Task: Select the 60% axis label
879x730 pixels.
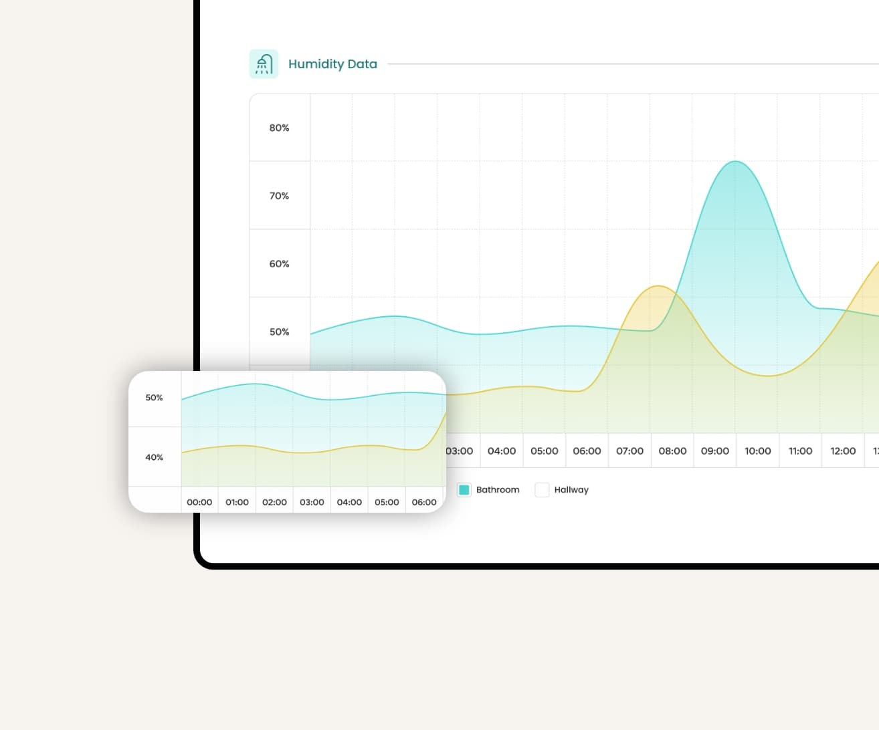Action: [279, 264]
